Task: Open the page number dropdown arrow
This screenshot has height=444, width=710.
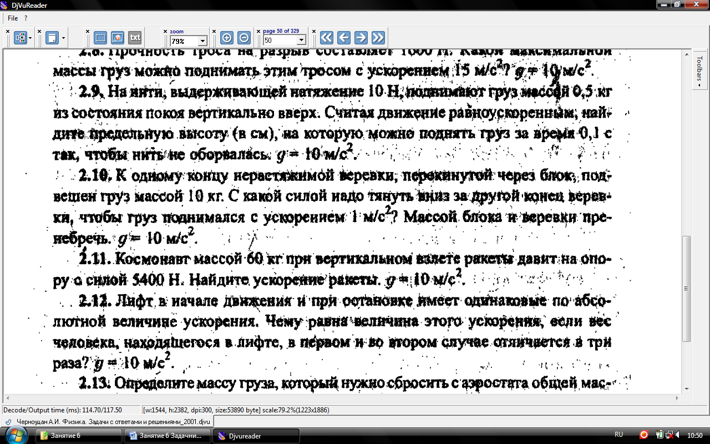Action: coord(301,41)
